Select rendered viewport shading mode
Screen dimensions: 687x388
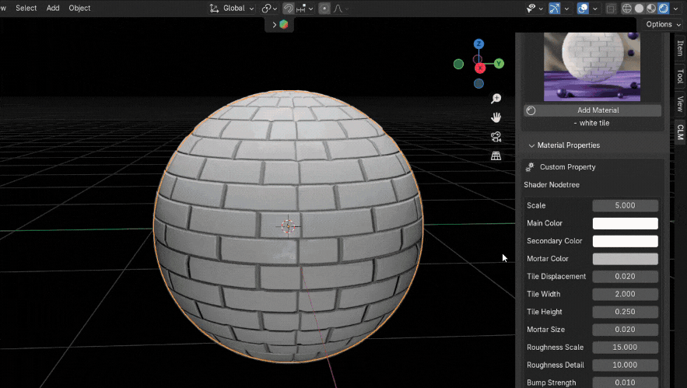(664, 9)
